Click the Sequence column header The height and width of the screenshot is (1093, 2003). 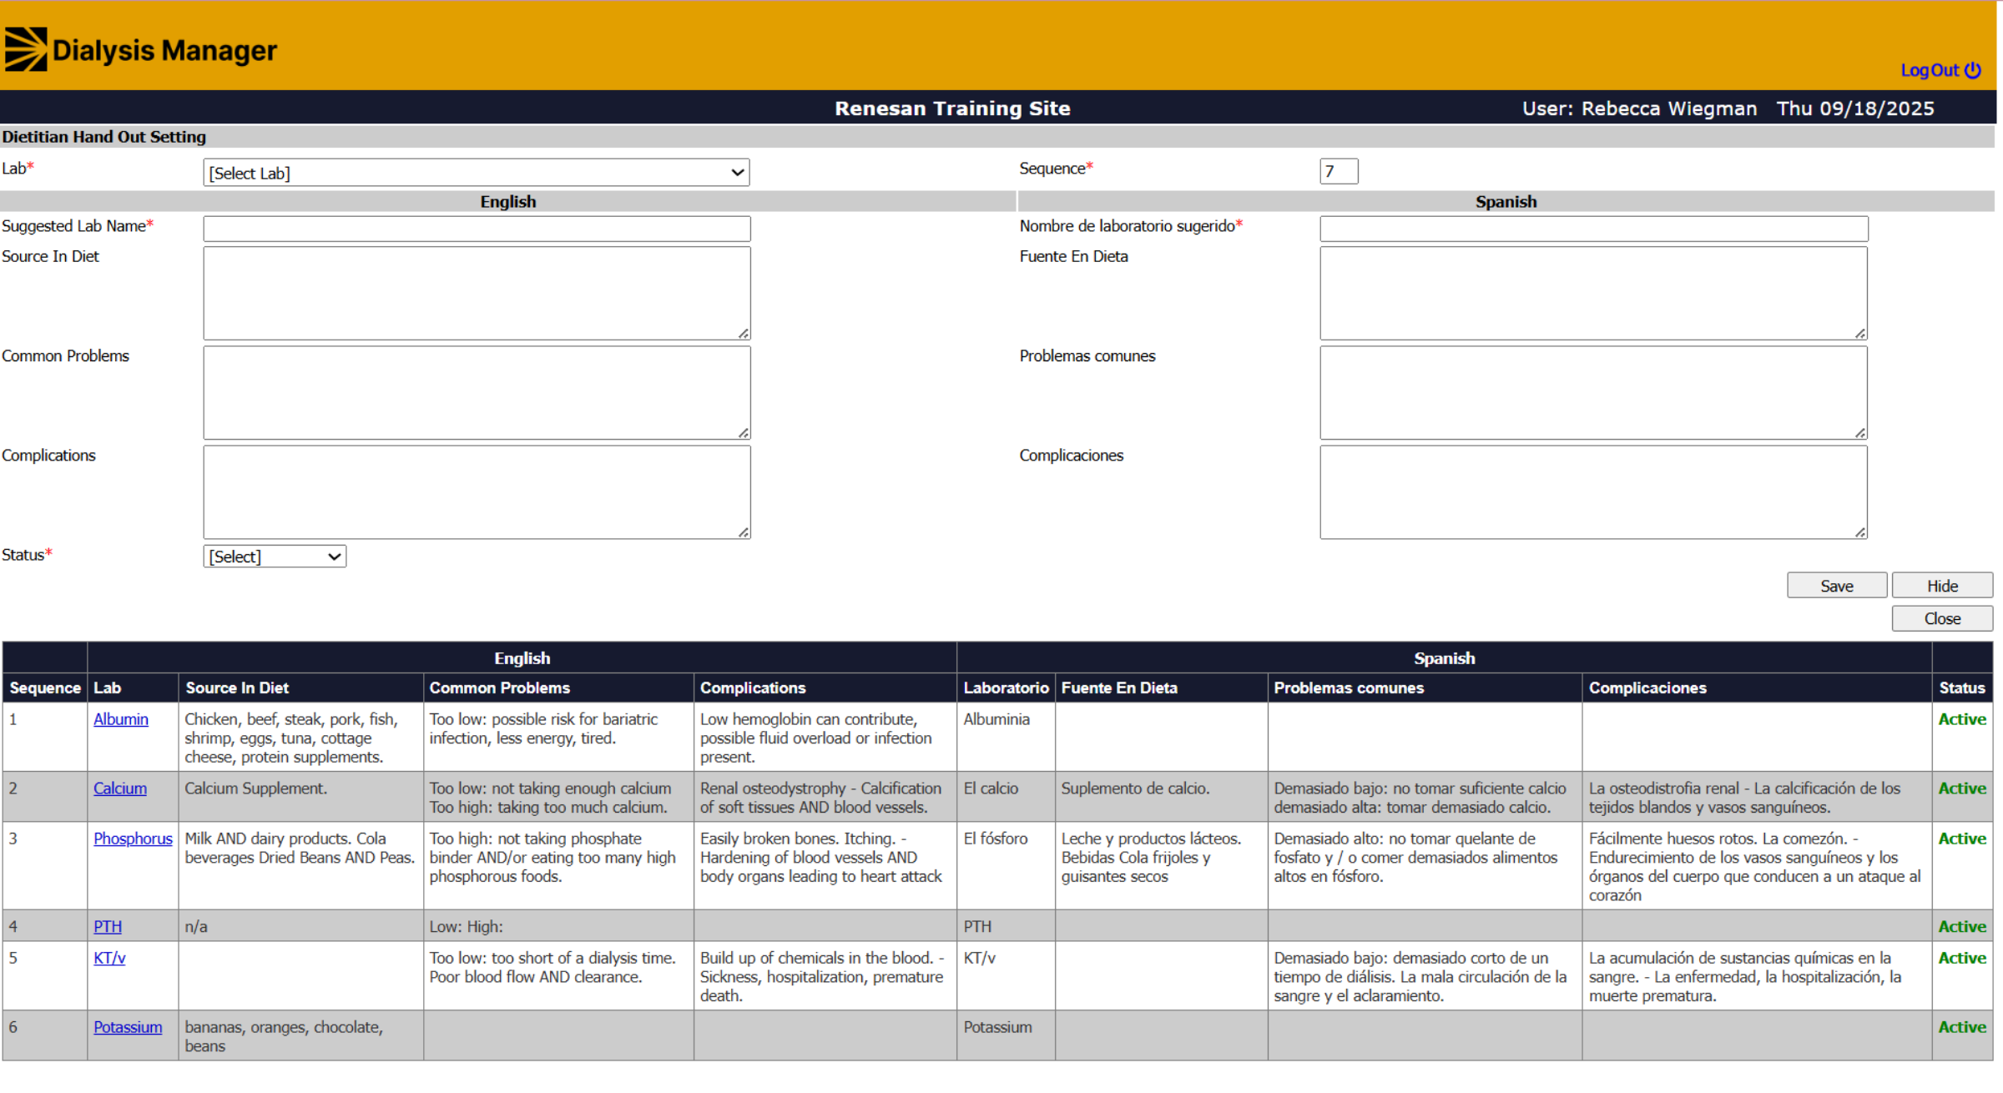pyautogui.click(x=45, y=688)
